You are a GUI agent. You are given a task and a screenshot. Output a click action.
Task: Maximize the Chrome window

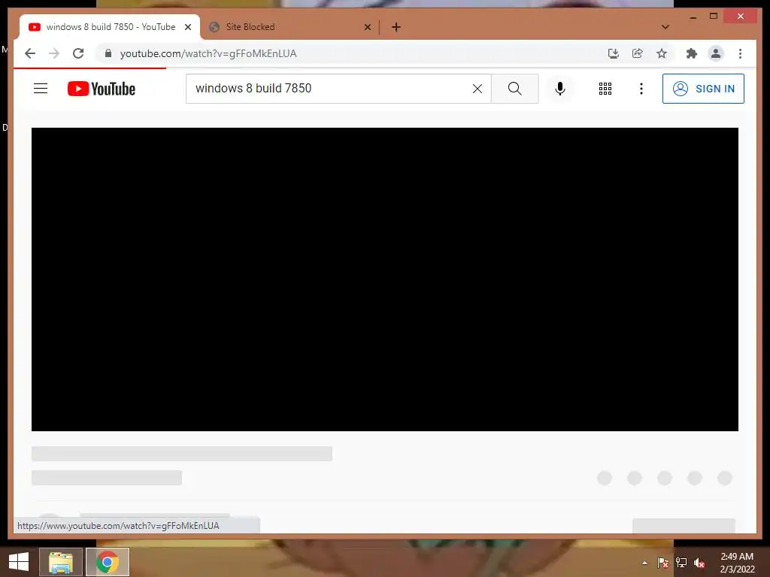714,17
